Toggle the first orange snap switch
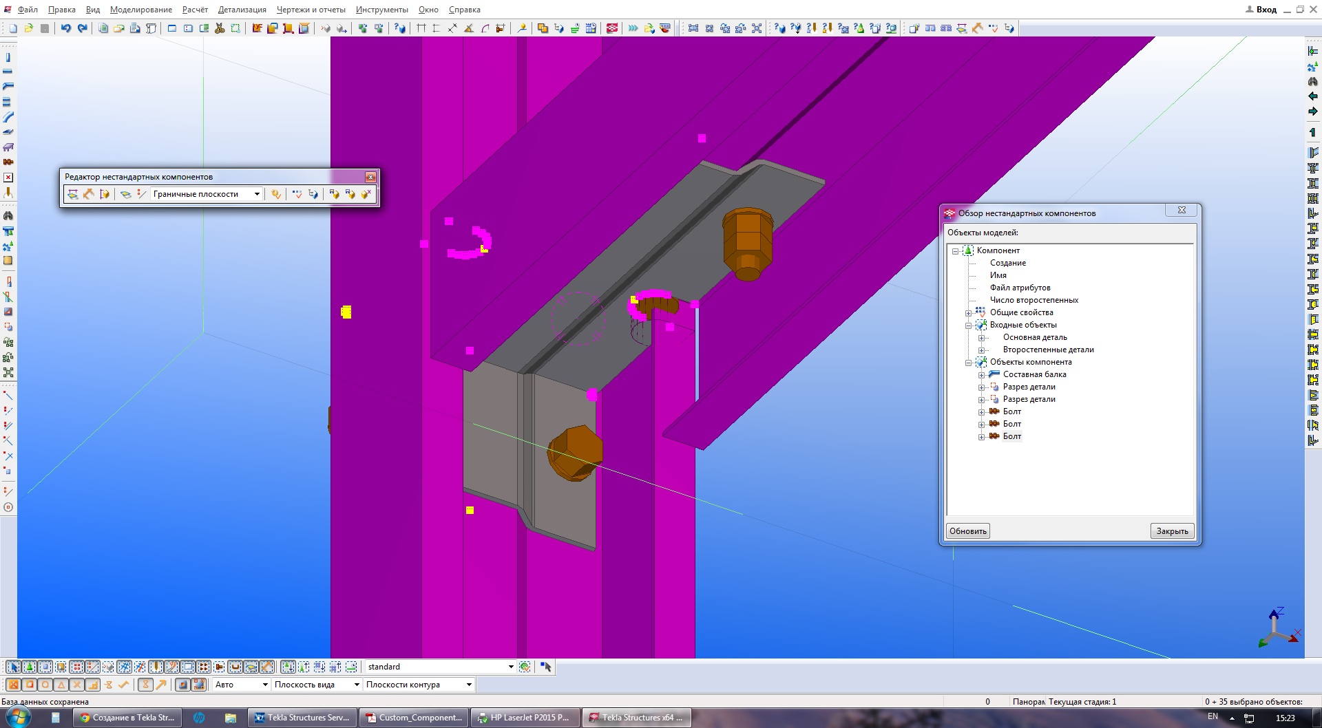The image size is (1322, 728). tap(13, 685)
